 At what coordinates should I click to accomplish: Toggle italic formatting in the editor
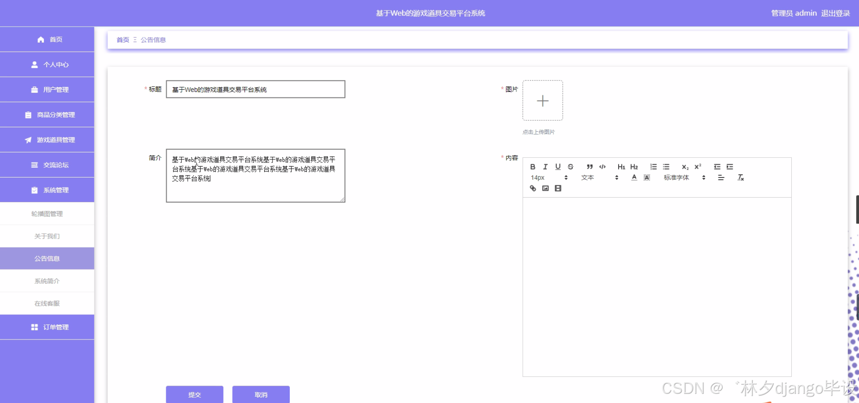click(545, 167)
